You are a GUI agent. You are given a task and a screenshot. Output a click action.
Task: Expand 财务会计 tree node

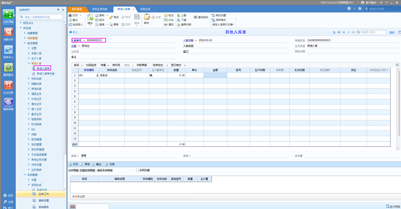(21, 23)
